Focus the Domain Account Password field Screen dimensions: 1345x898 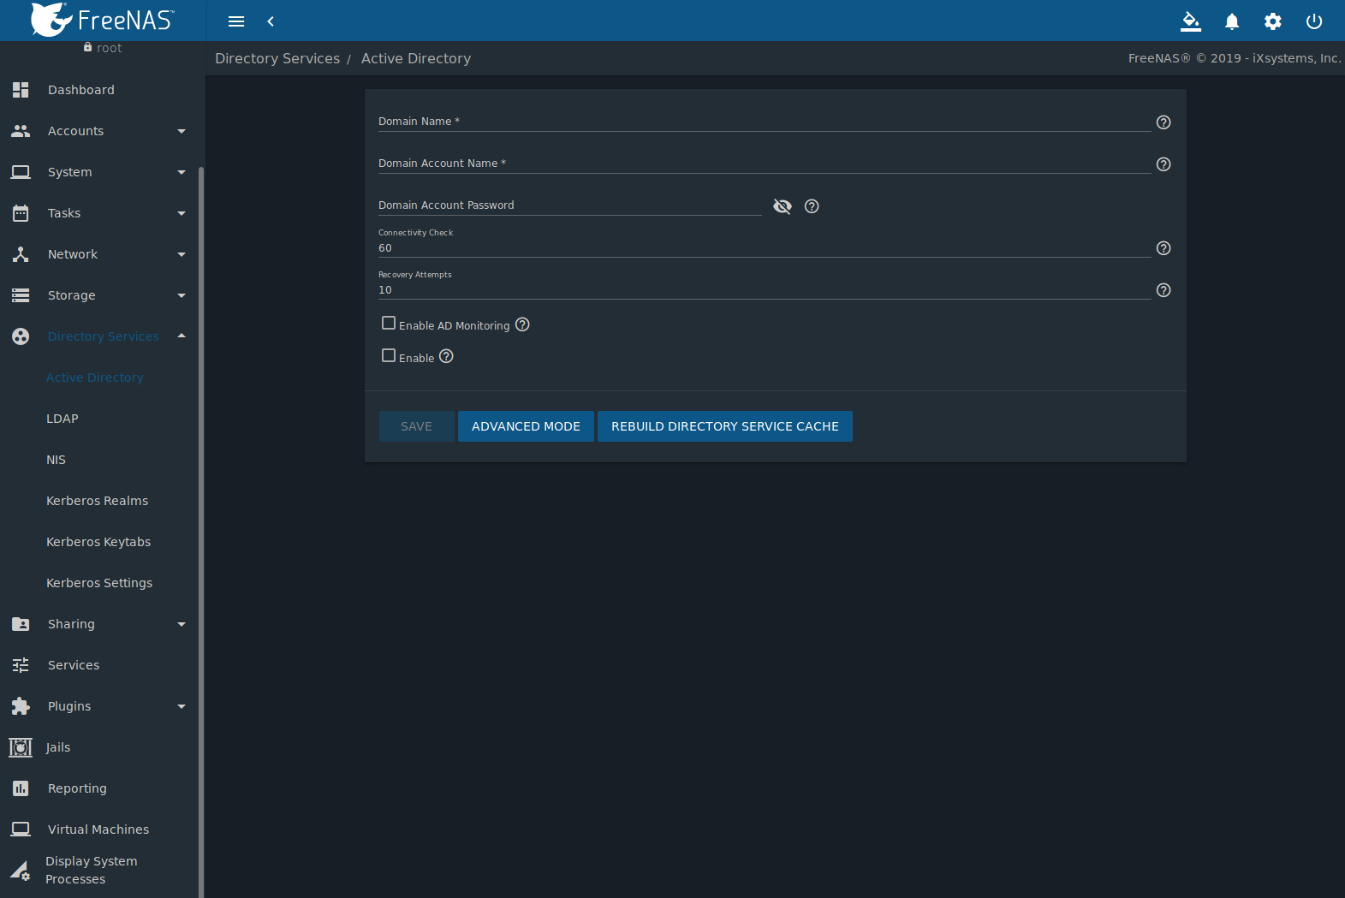pos(570,205)
